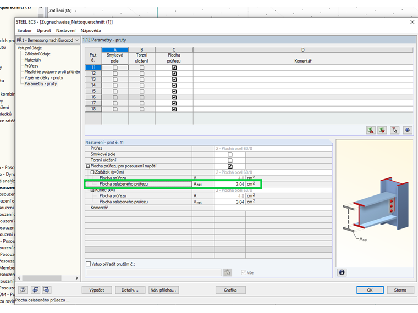The image size is (418, 313).
Task: Select Vzpěrné délky - pruty tree item
Action: click(x=43, y=78)
